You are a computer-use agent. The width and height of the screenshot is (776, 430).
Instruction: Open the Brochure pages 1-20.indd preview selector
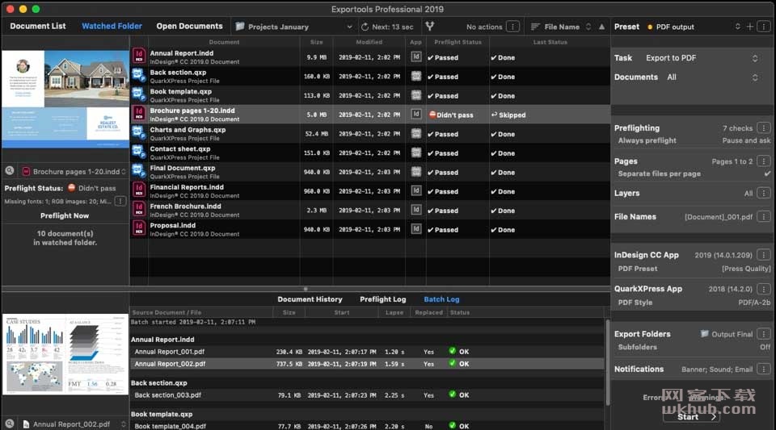click(x=74, y=171)
